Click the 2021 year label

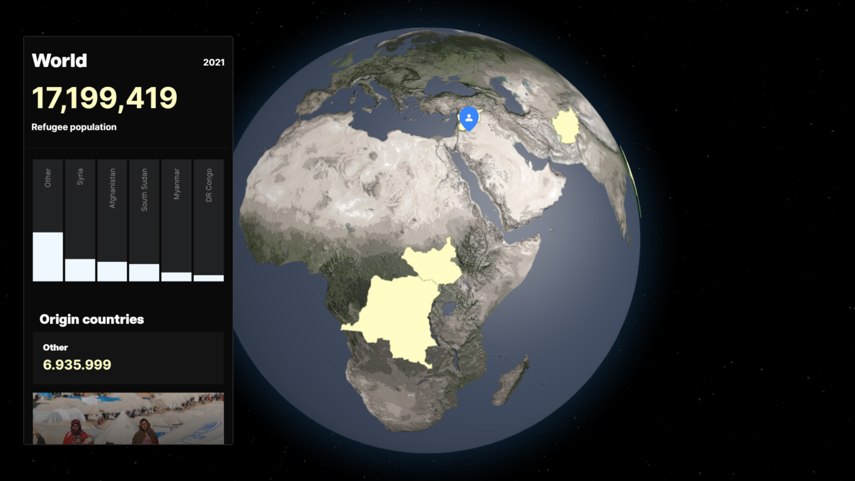coord(214,62)
